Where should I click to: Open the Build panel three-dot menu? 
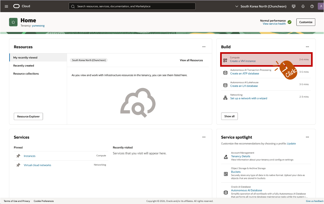click(307, 47)
